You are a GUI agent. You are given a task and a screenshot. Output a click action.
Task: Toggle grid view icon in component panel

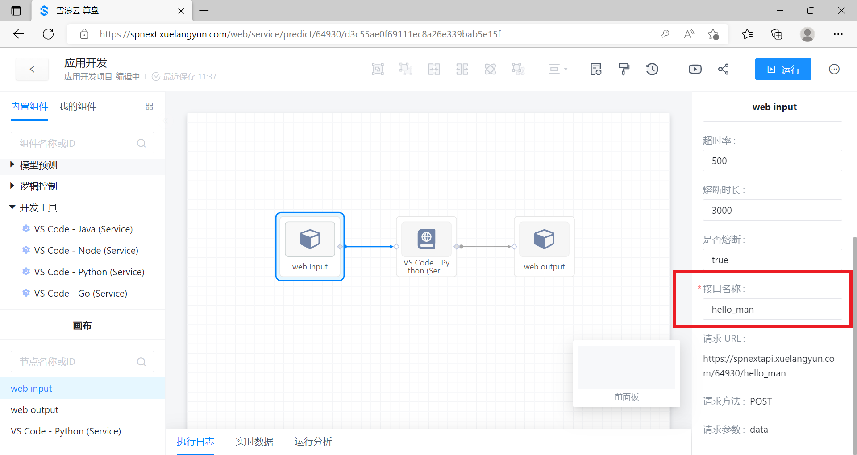pos(149,106)
